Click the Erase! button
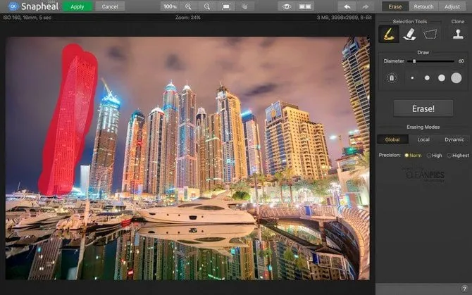The height and width of the screenshot is (295, 472). (423, 108)
